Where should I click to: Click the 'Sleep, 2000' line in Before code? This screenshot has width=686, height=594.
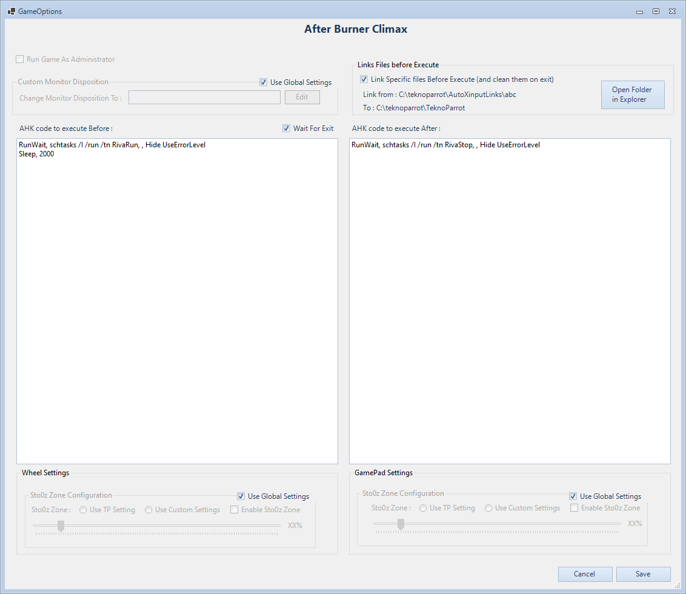pos(36,154)
